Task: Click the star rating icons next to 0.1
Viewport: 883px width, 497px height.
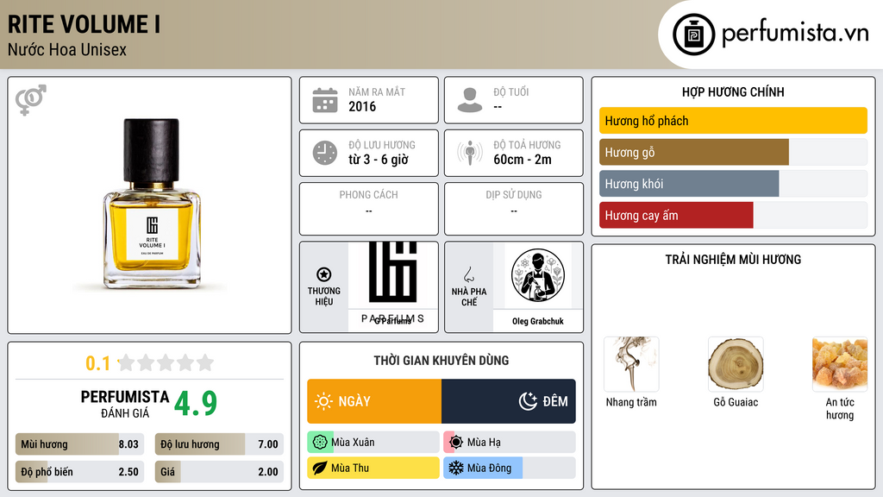Action: click(166, 362)
